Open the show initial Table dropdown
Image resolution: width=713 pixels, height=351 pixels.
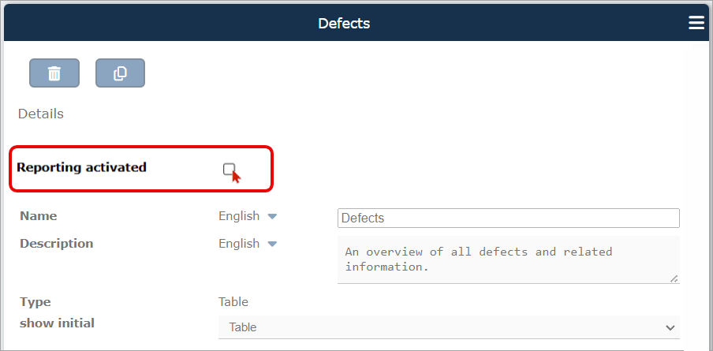[449, 327]
